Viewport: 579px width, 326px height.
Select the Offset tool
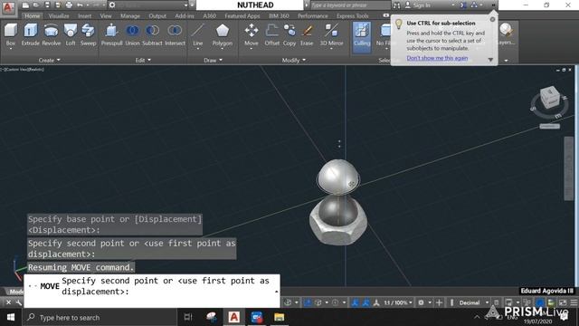271,35
